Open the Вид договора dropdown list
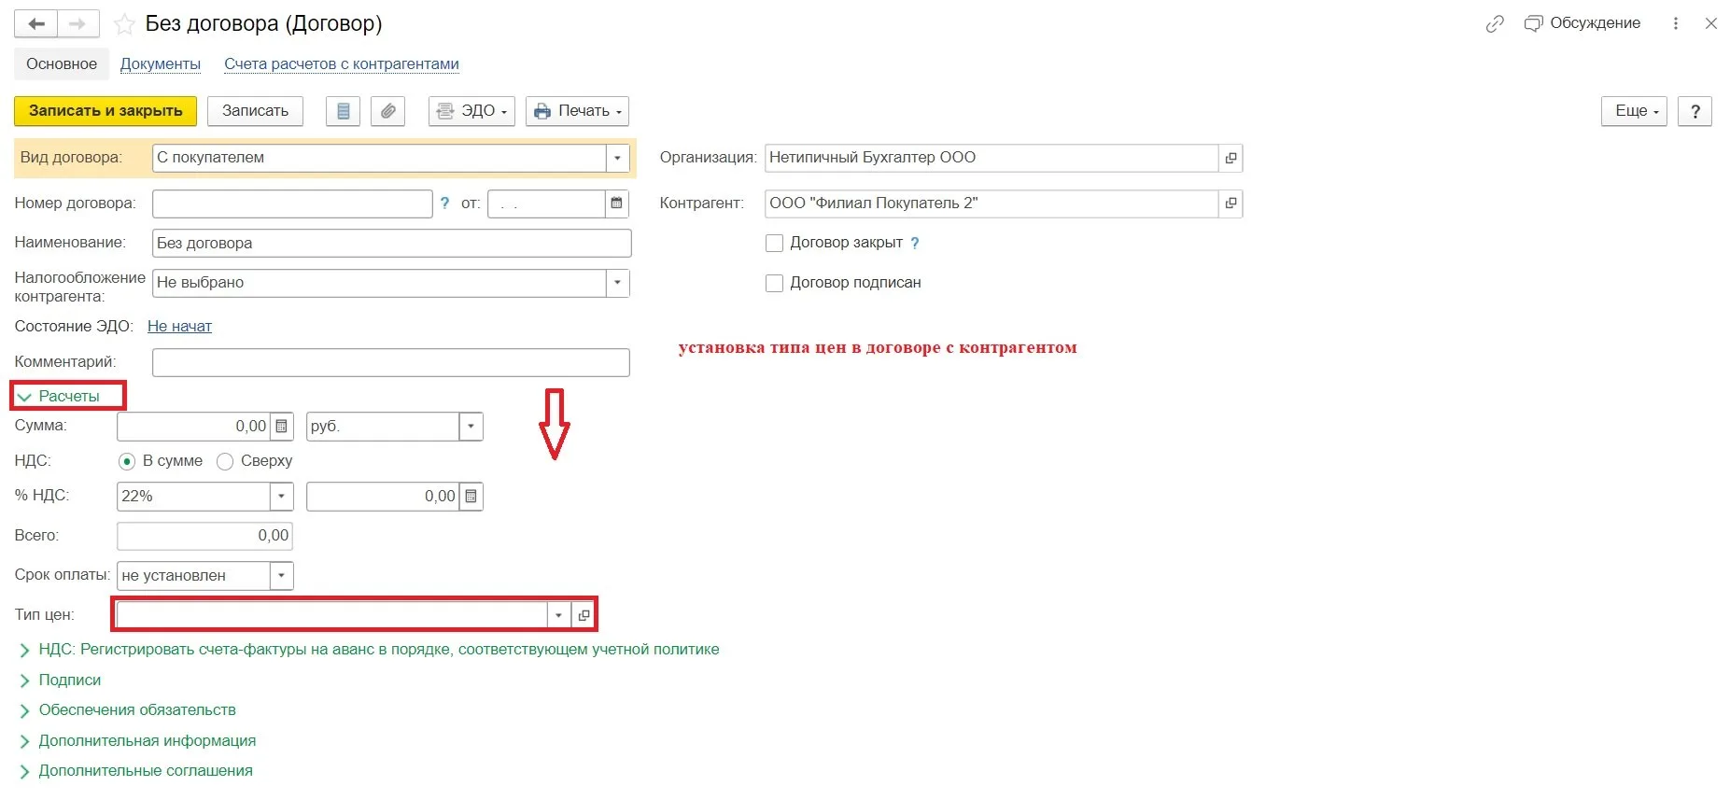Screen dimensions: 1730x800 (x=617, y=158)
